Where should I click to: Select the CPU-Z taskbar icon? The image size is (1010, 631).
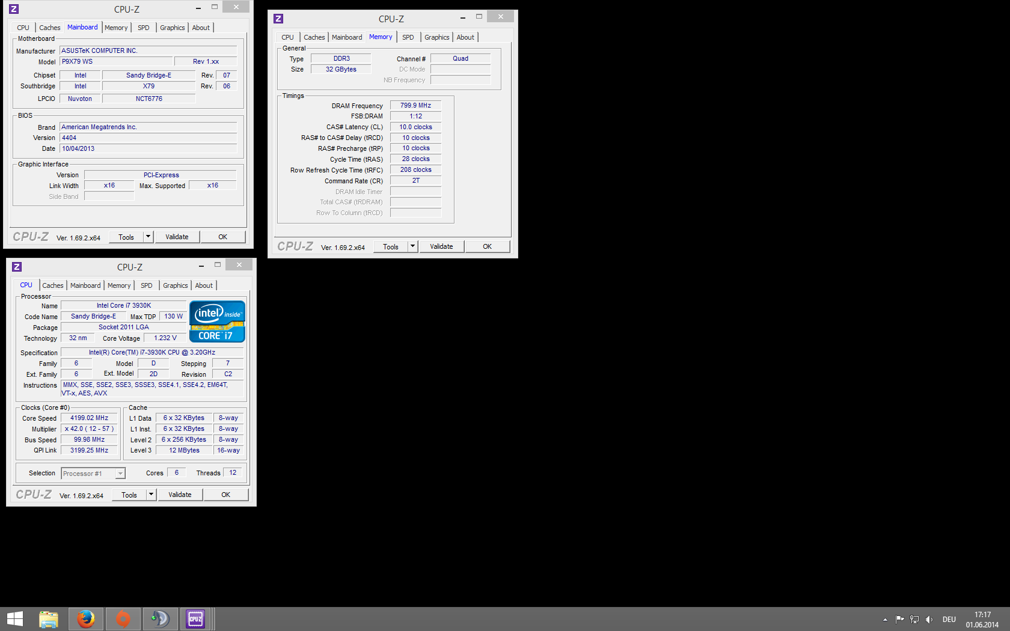click(x=196, y=619)
